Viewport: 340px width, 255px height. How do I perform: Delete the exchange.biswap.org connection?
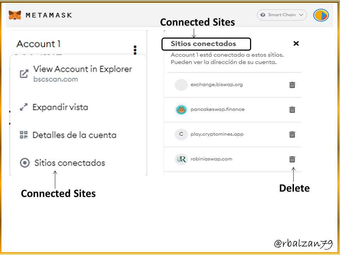coord(292,85)
